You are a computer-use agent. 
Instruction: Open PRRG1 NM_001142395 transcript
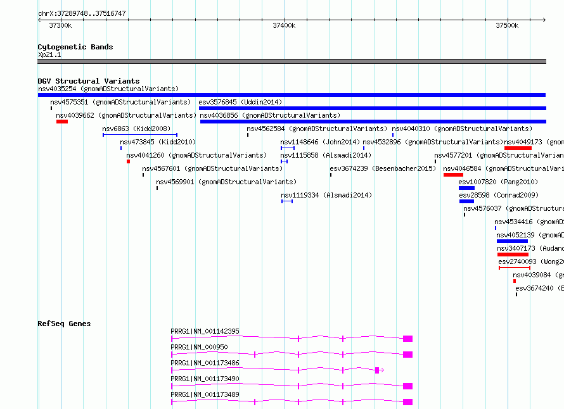point(292,339)
